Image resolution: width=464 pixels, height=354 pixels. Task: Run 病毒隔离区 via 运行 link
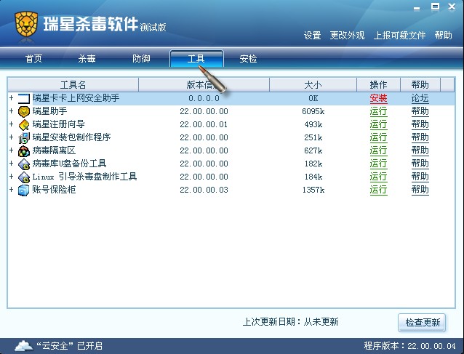[x=378, y=150]
